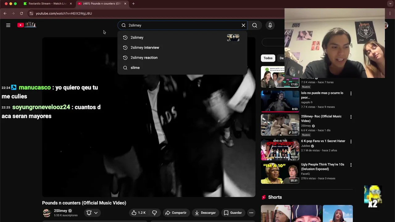Screen dimensions: 395x222
Task: Click the FaceIQ channel name
Action: pos(305,174)
